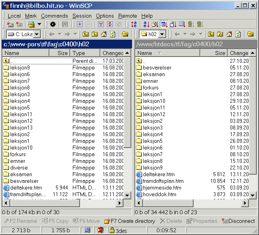Click the Restore selection icon
The height and width of the screenshot is (235, 259).
(110, 24)
